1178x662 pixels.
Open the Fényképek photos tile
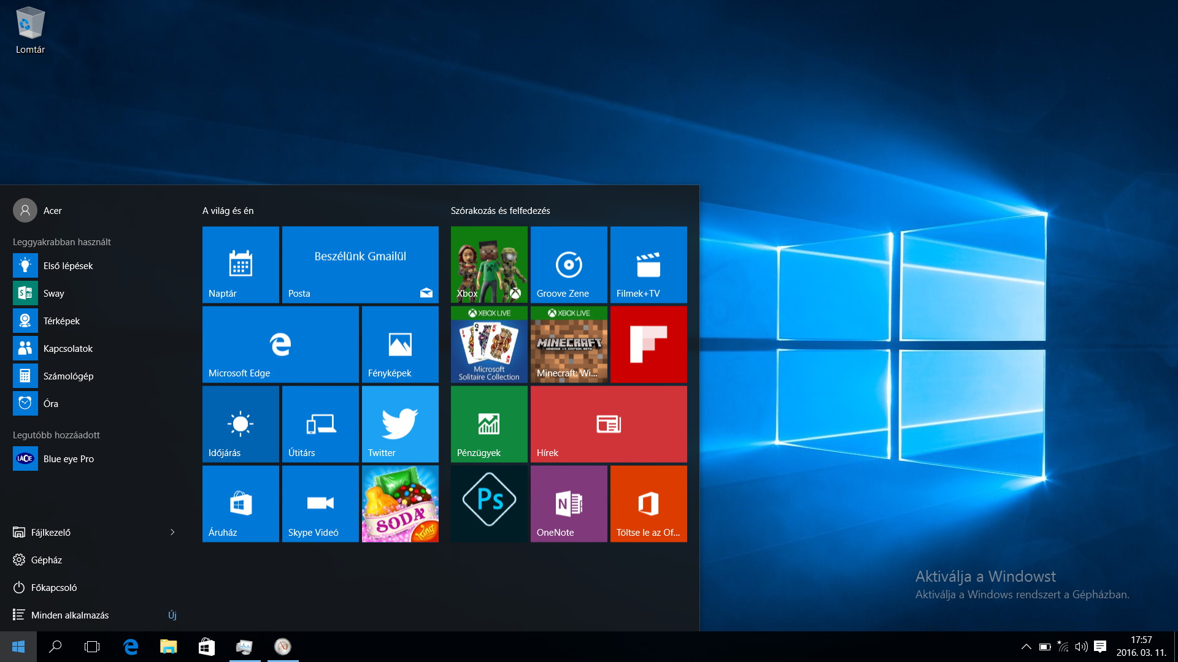click(400, 344)
